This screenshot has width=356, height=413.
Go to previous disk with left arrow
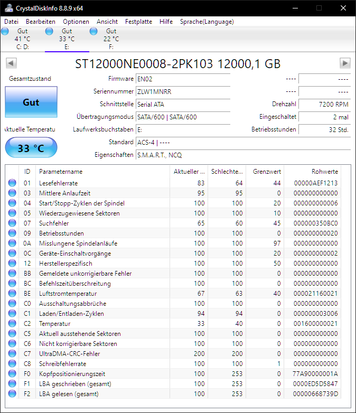pos(11,63)
